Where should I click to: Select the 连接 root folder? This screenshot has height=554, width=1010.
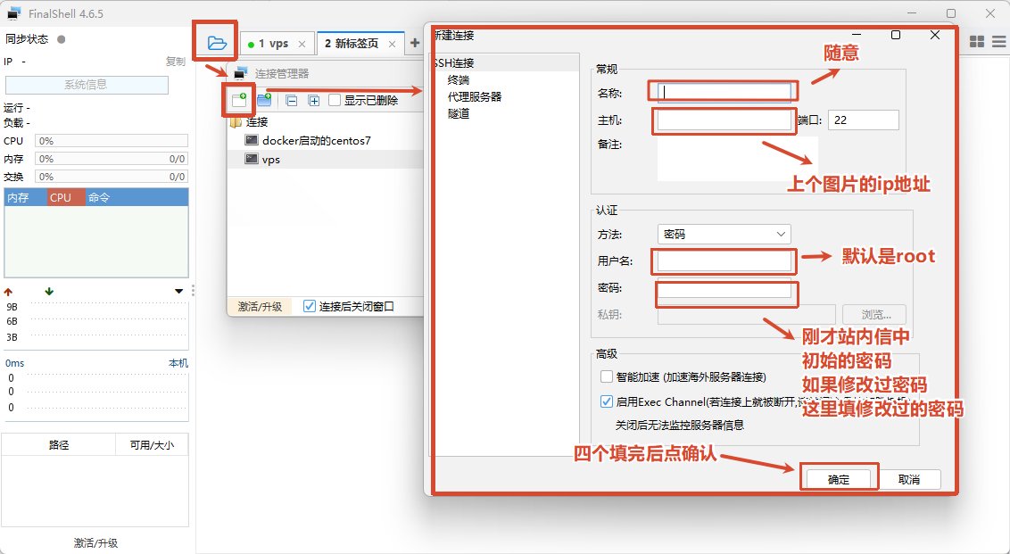(x=256, y=121)
